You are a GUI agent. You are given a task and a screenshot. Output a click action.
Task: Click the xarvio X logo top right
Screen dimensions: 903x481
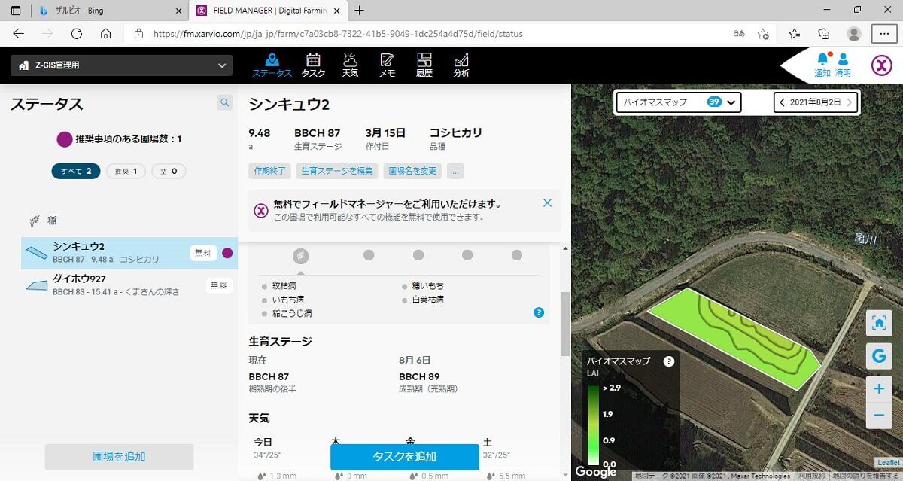click(880, 65)
